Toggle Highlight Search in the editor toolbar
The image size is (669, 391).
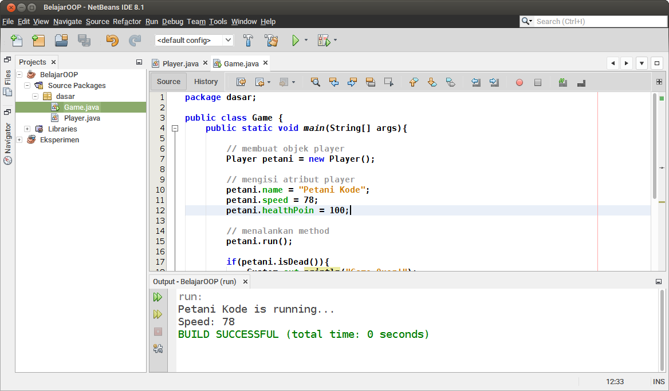tap(371, 82)
